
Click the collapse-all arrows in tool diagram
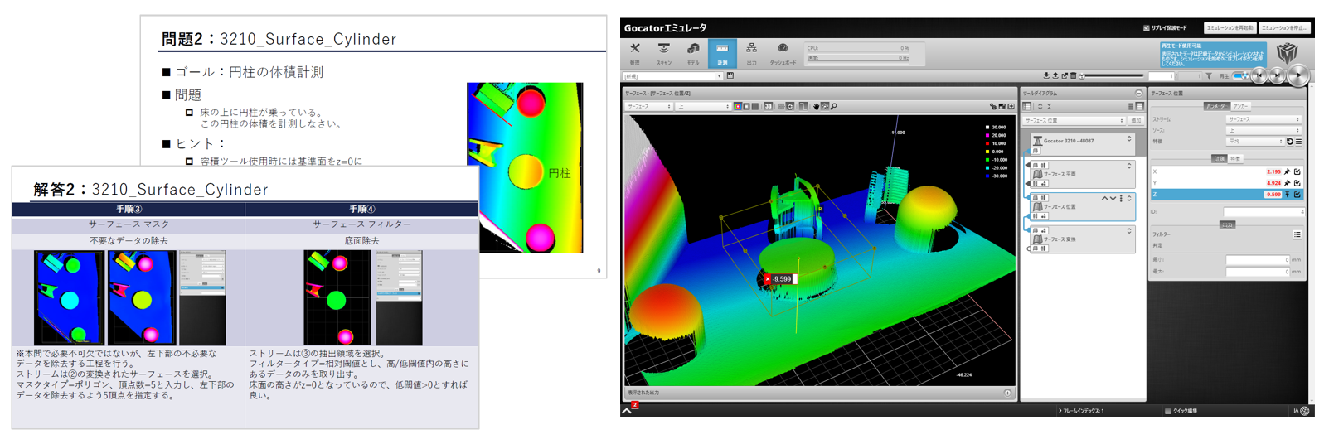click(1049, 106)
